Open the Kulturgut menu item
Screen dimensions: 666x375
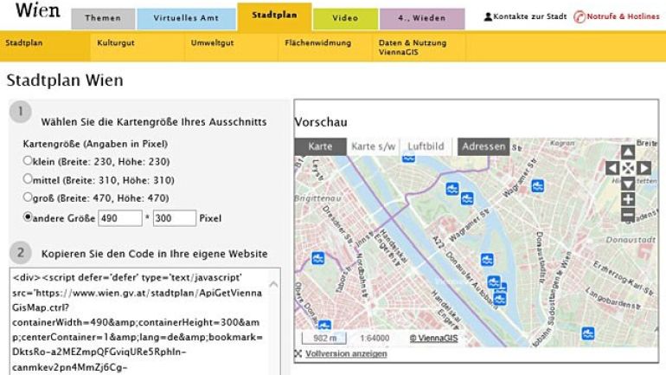tap(116, 42)
